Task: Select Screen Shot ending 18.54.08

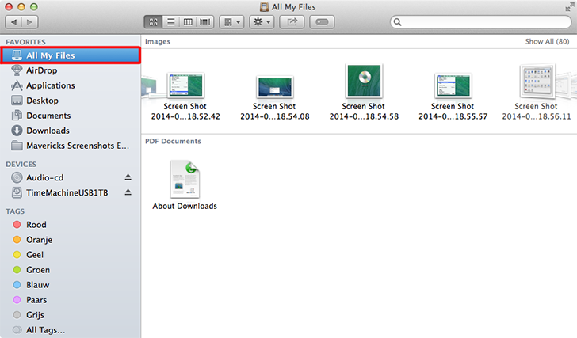Action: (275, 97)
